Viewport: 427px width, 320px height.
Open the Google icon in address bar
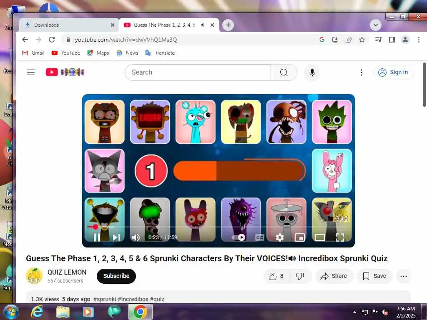[322, 40]
